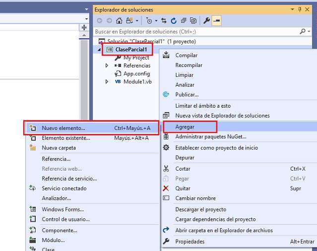Click the editor split handle above the scrollbar

point(84,27)
